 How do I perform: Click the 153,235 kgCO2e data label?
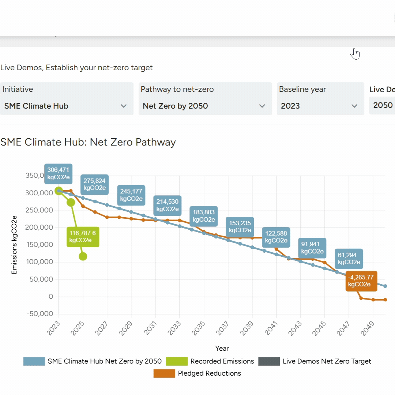pyautogui.click(x=240, y=227)
